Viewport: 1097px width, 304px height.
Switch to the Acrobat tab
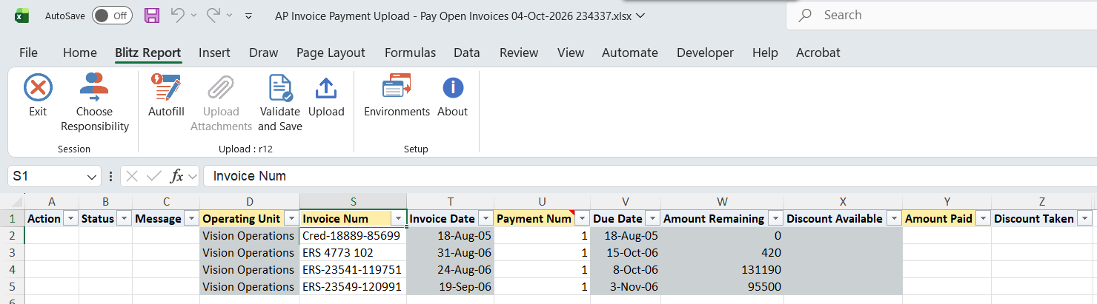tap(818, 53)
